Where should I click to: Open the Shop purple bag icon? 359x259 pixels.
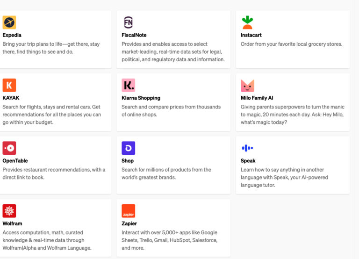pos(129,148)
